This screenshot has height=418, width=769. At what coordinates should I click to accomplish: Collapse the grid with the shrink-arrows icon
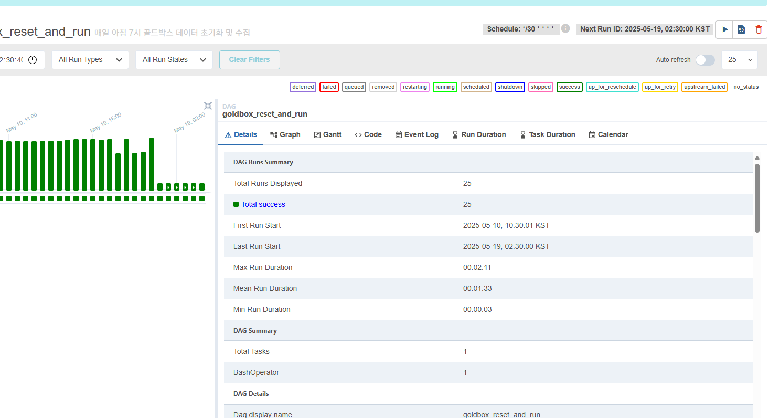[x=208, y=106]
